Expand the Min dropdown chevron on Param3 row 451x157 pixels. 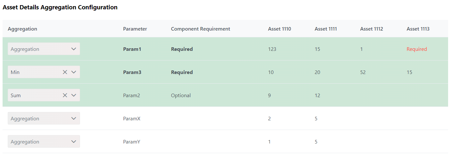(74, 72)
